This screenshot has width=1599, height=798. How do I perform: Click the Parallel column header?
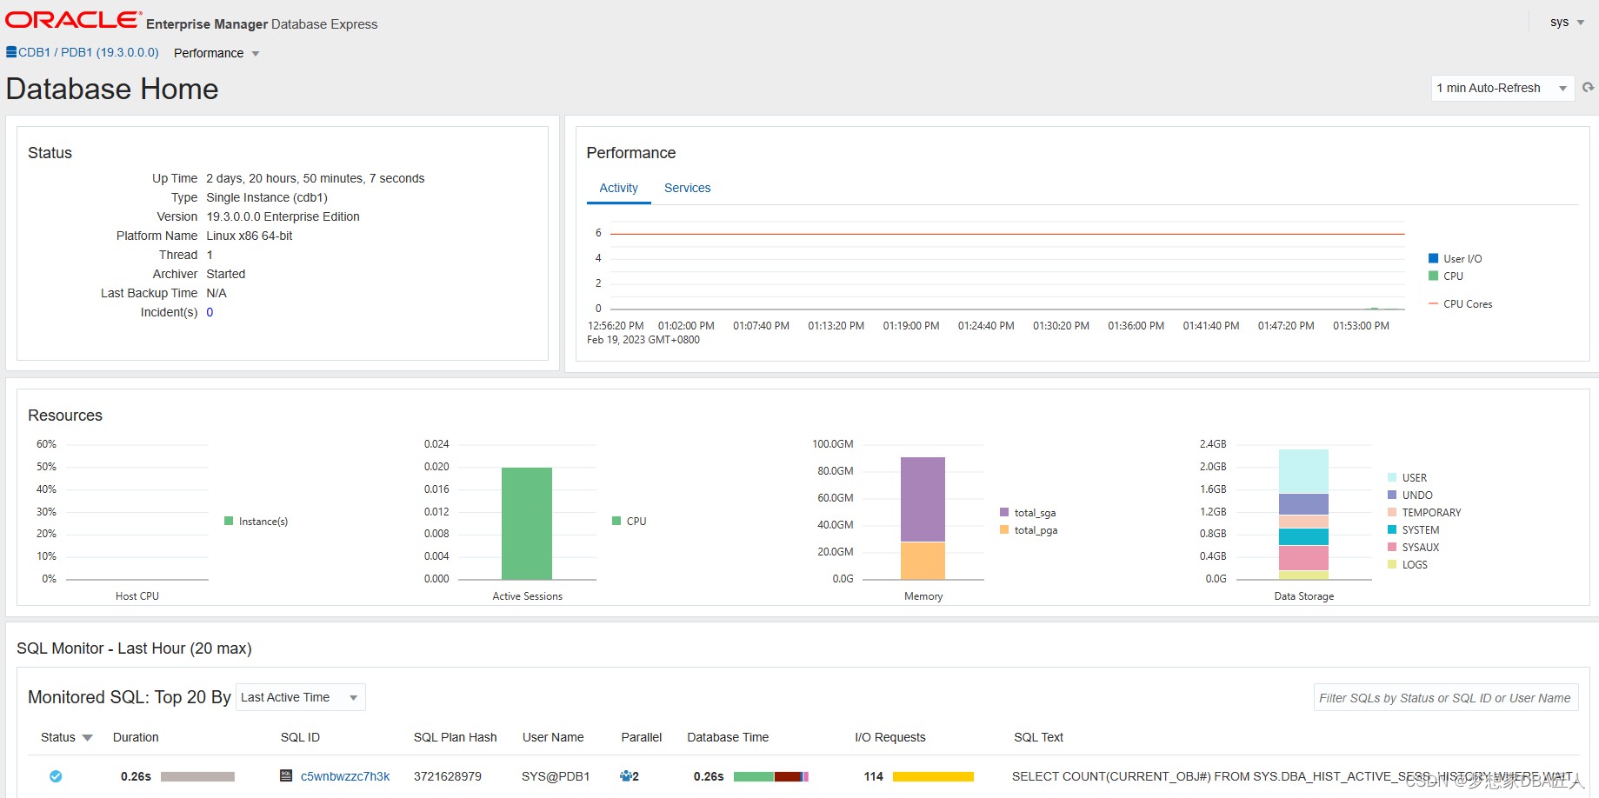pos(642,737)
